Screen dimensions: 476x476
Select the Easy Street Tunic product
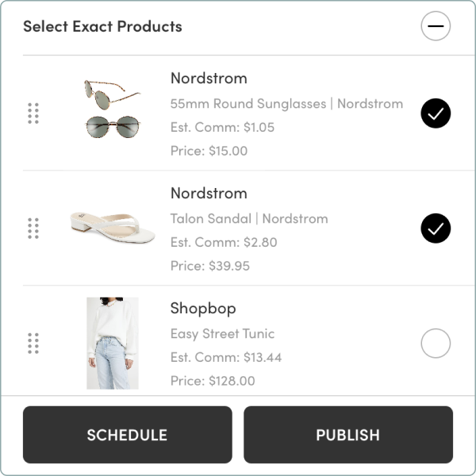coord(435,344)
